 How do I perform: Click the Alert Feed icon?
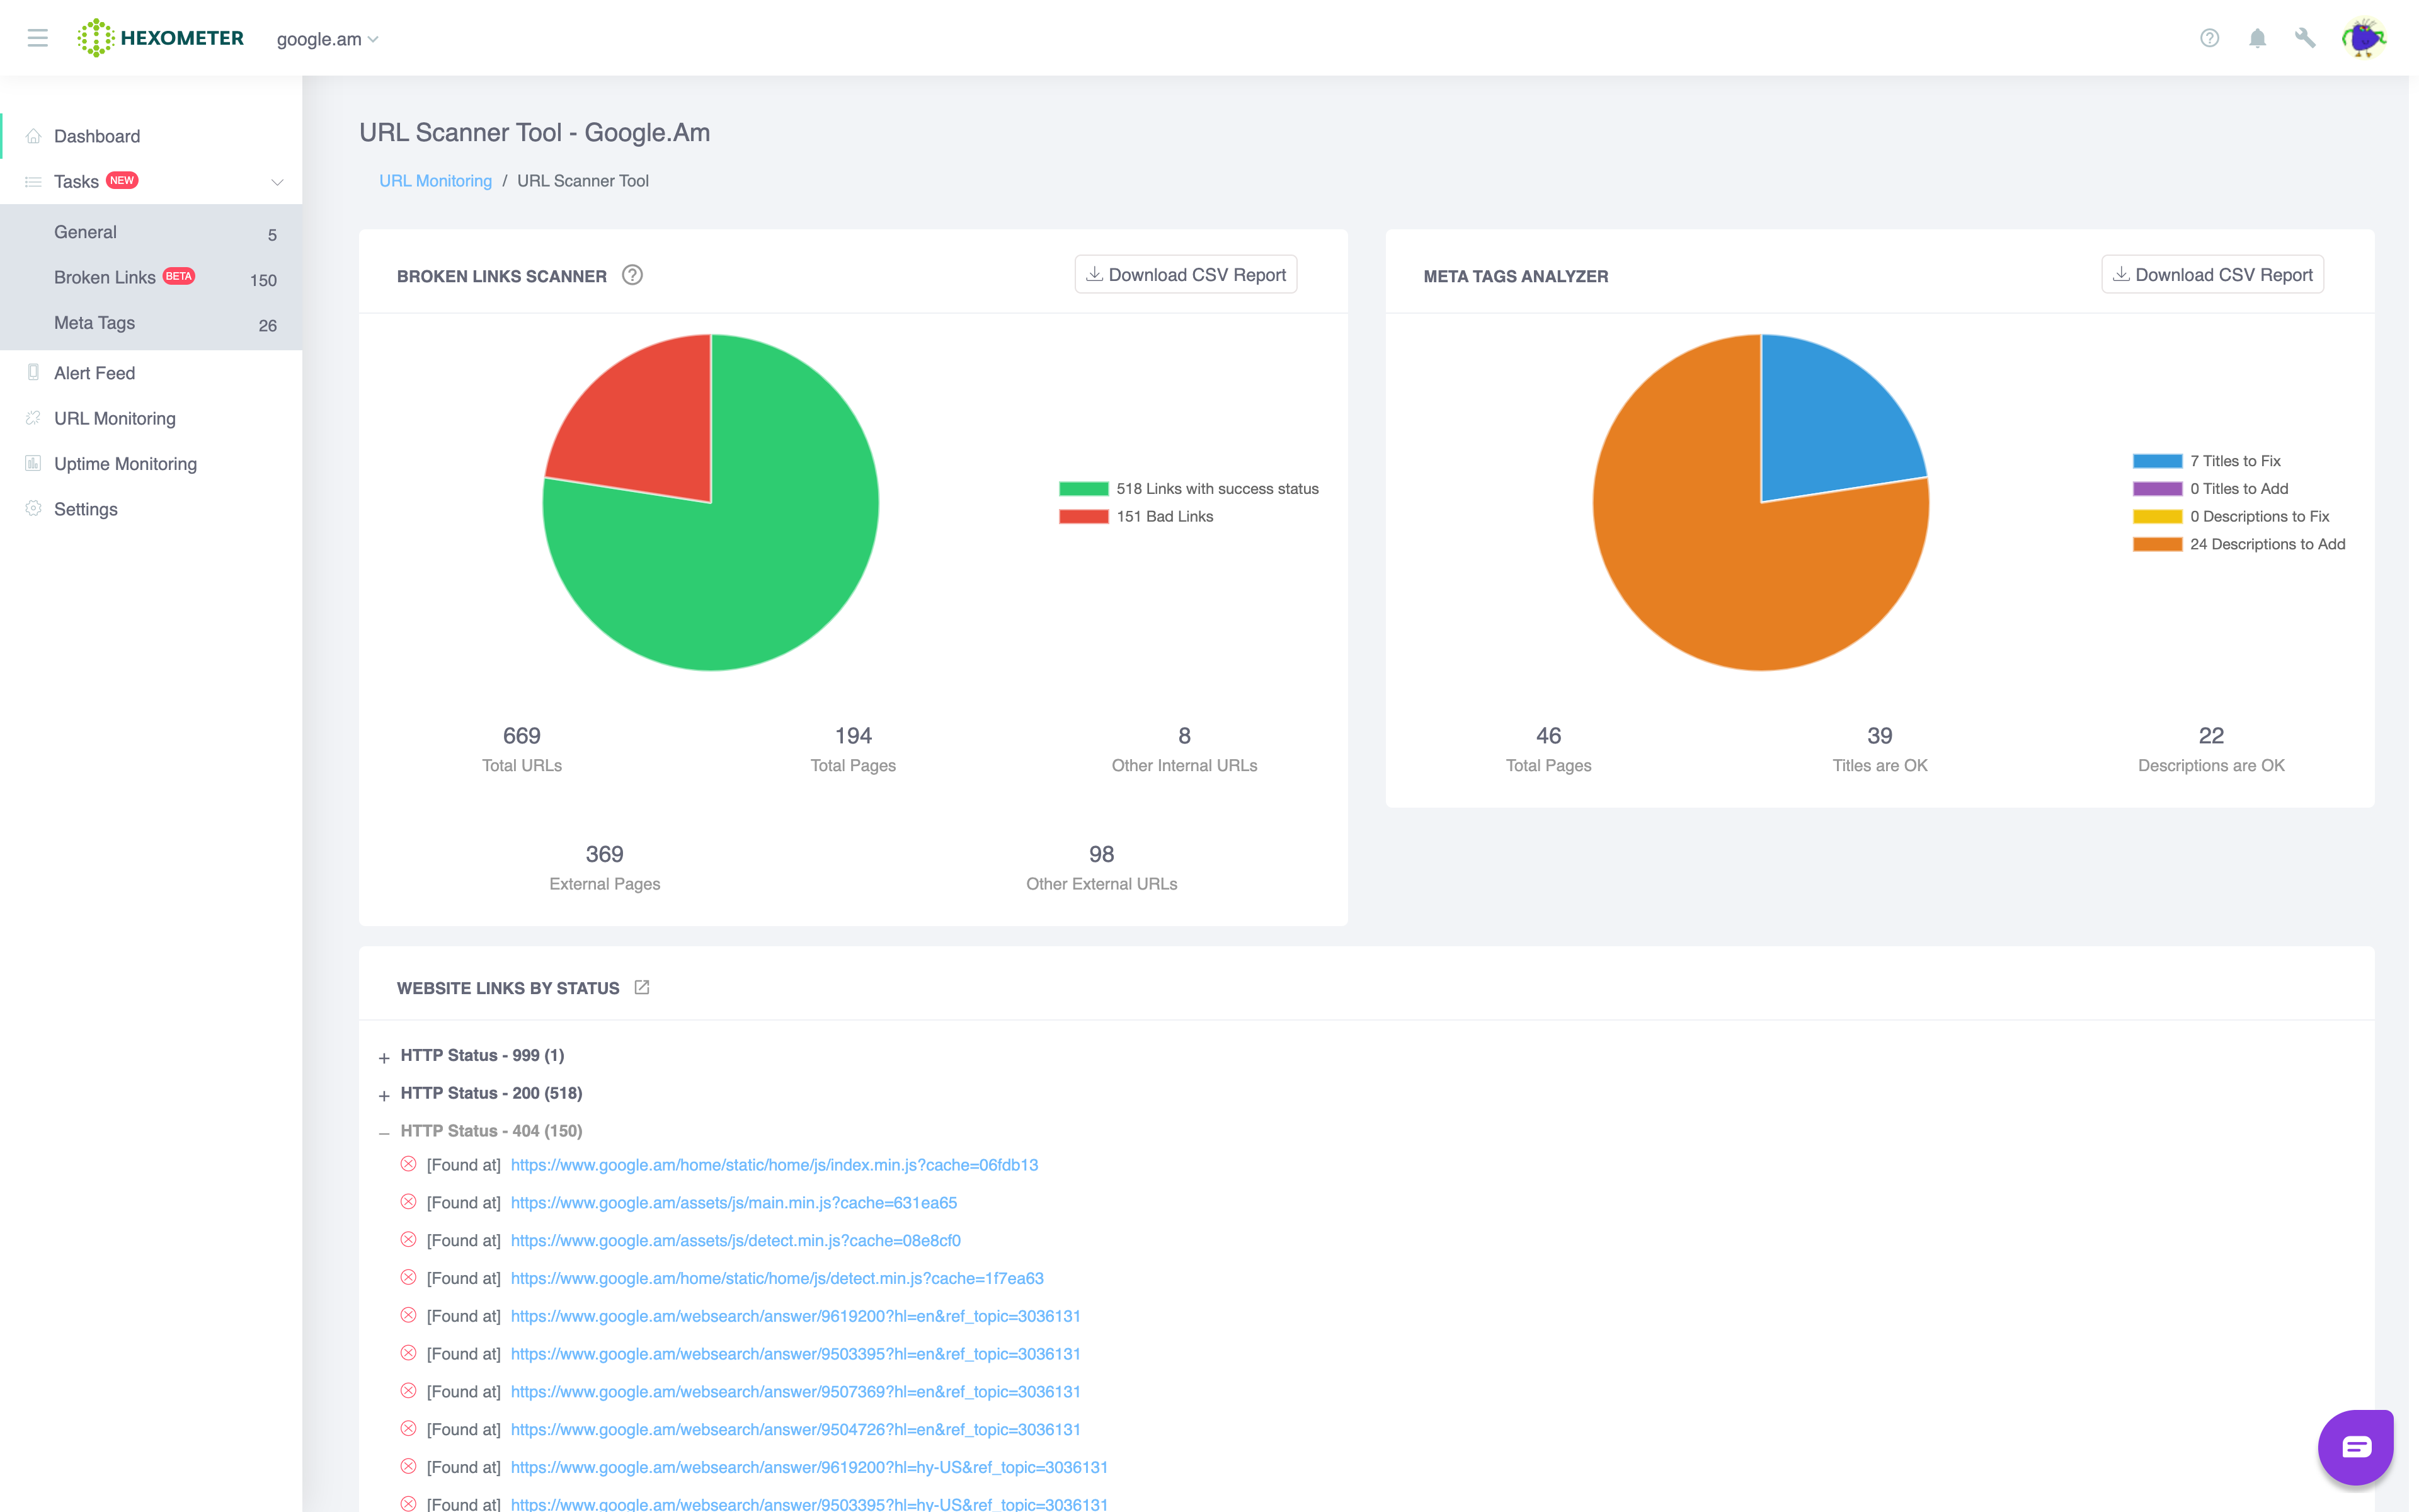(x=33, y=372)
